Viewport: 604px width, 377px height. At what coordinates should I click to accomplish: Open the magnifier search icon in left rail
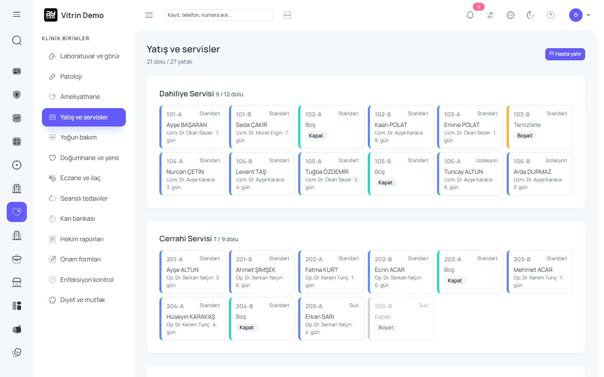point(17,40)
